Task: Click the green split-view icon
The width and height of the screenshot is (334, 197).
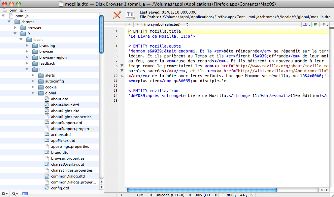Action: tap(316, 24)
